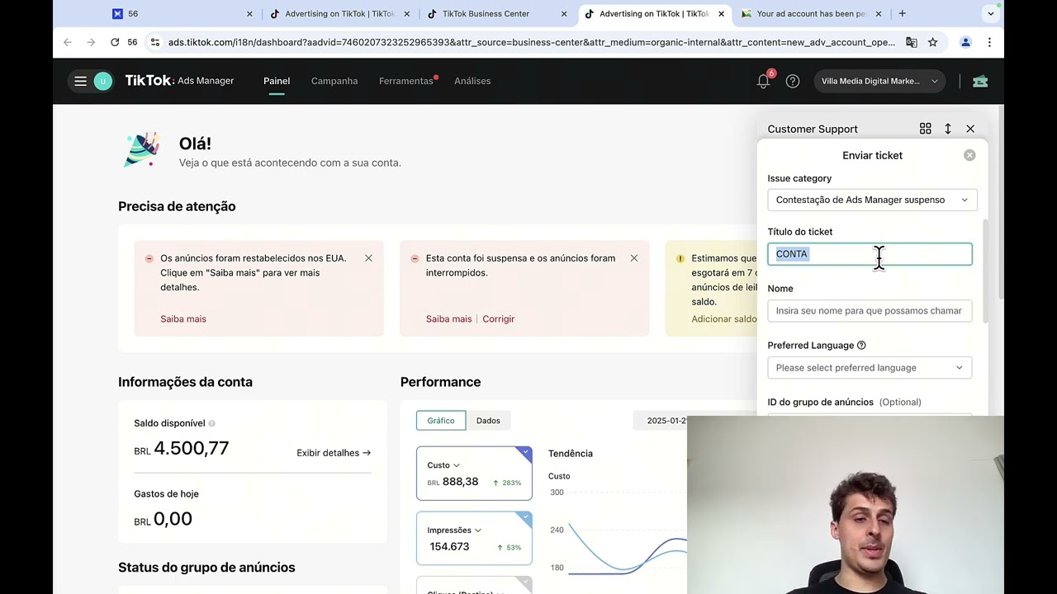Click the Título do ticket field

(870, 254)
